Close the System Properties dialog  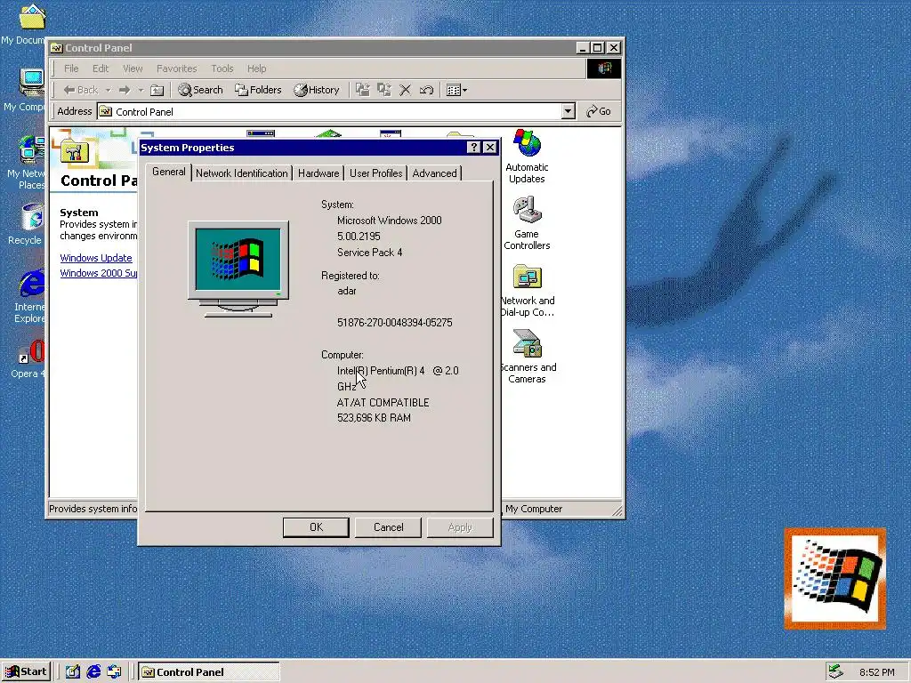pos(490,148)
